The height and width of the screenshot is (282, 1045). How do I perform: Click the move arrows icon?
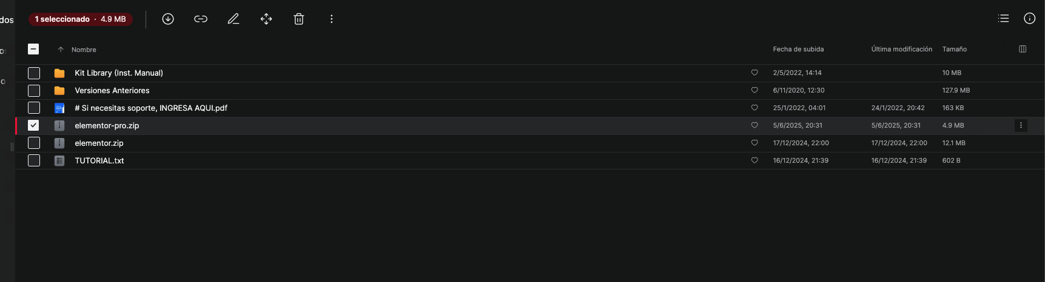tap(266, 19)
